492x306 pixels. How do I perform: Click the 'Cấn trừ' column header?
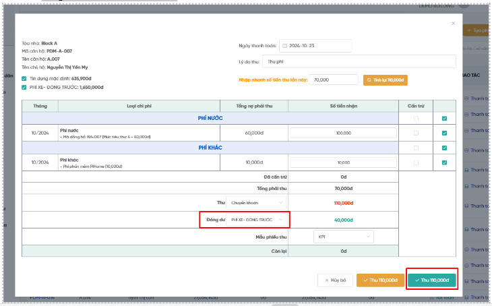point(416,106)
